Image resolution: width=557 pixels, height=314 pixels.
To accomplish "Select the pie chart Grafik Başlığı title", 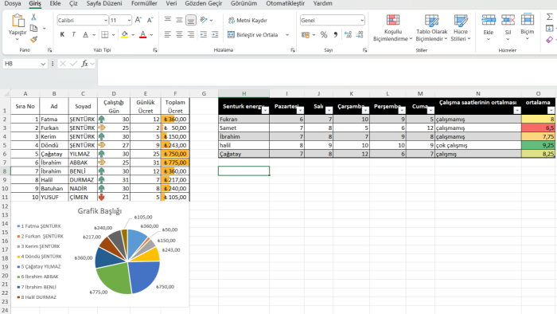I will coord(99,211).
